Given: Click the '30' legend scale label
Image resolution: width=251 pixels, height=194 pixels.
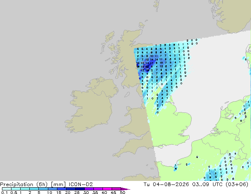Looking at the screenshot, I should [x=86, y=192].
